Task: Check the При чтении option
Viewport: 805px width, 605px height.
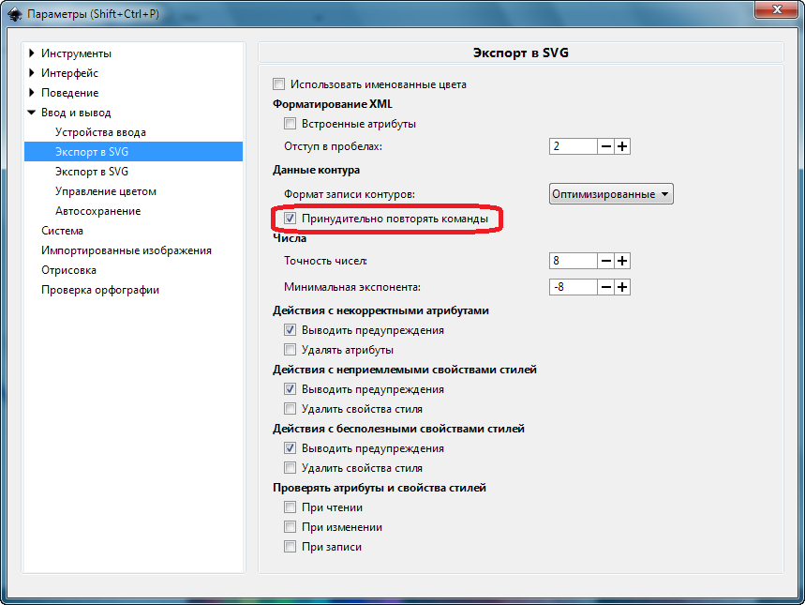Action: point(290,507)
